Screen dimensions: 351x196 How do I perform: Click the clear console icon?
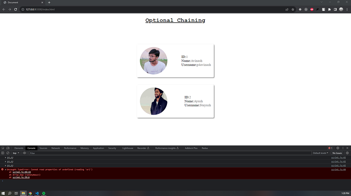[x=8, y=153]
